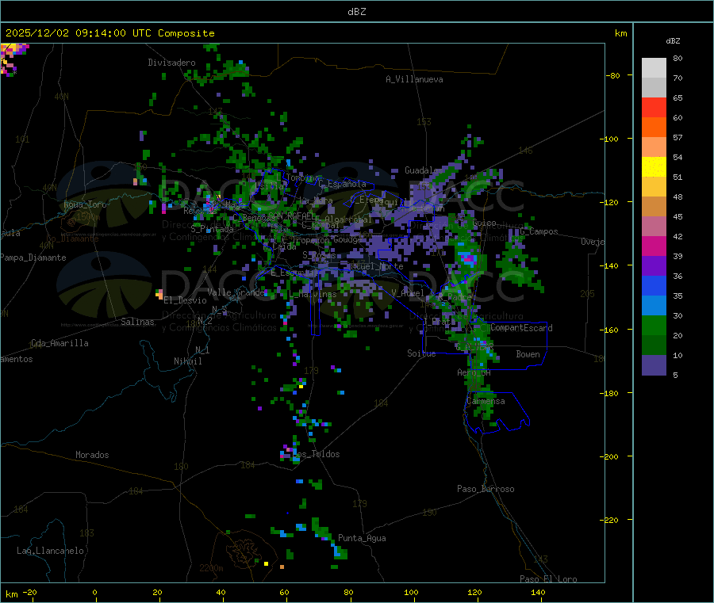Click the '-140' tick on the right axis
Image resolution: width=714 pixels, height=603 pixels.
(608, 266)
